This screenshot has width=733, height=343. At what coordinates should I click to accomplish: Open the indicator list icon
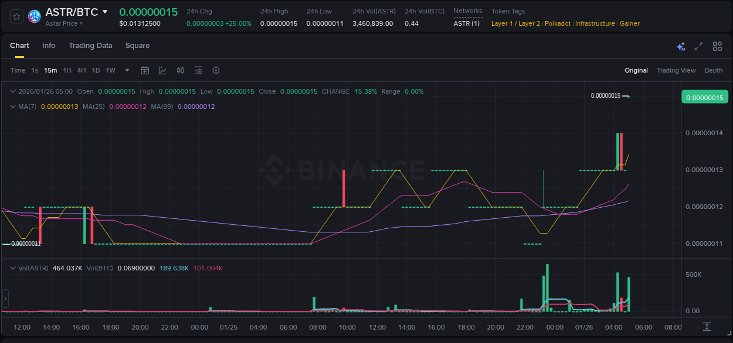point(198,70)
